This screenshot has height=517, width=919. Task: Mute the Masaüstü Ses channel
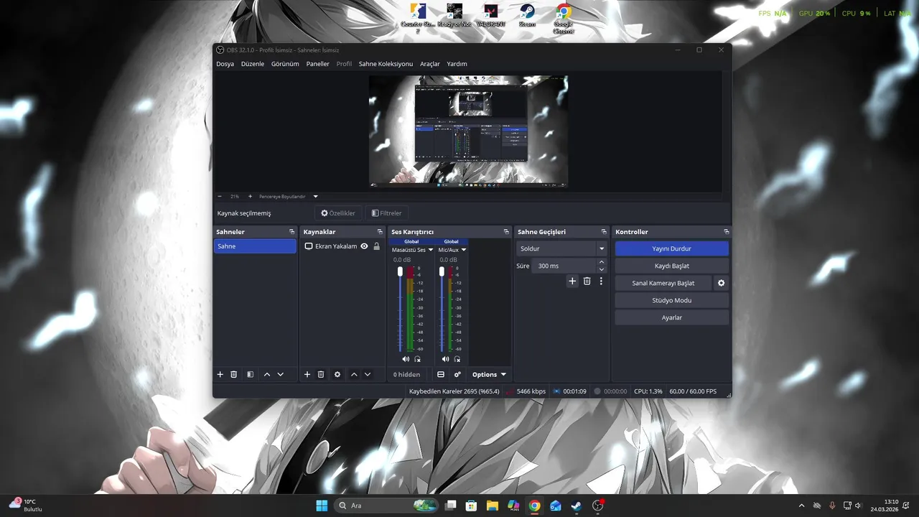pos(406,359)
